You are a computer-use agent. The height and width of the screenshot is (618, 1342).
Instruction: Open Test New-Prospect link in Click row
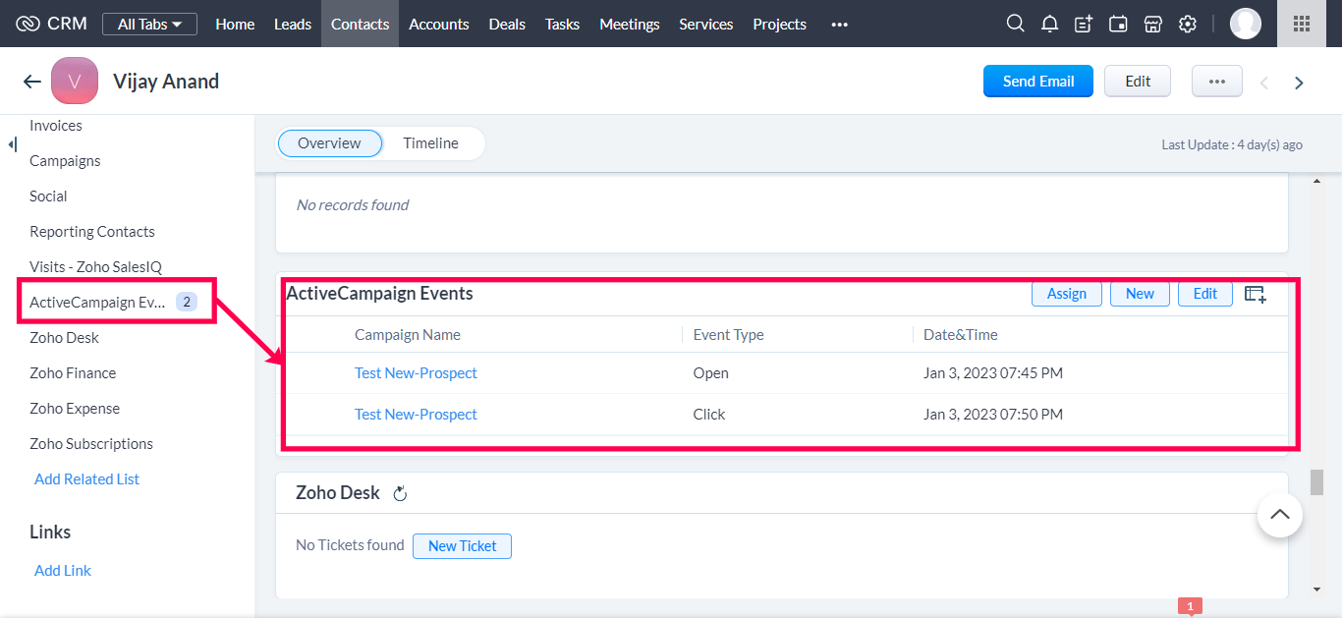point(416,415)
